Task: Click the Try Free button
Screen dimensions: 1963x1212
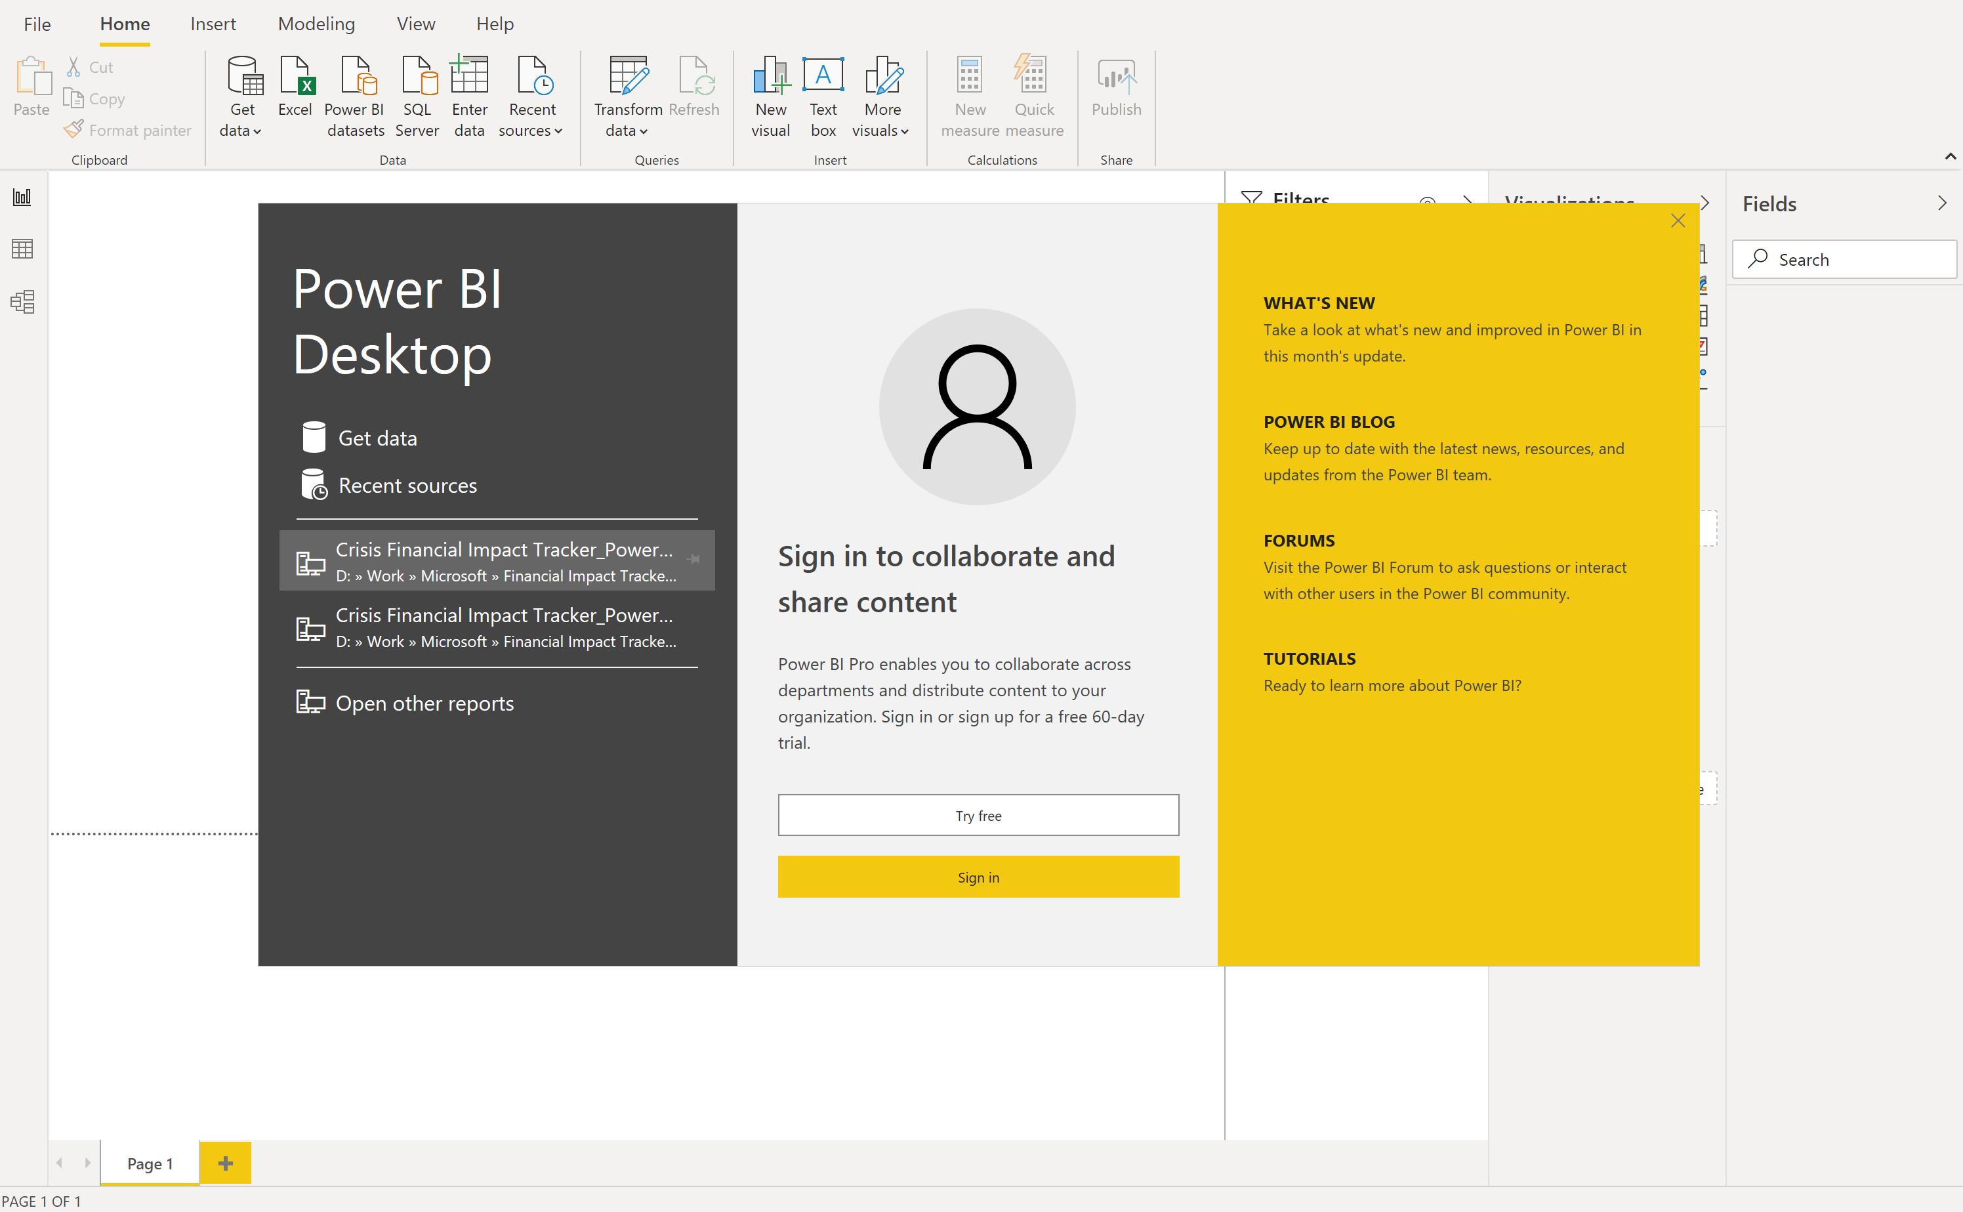Action: click(x=978, y=815)
